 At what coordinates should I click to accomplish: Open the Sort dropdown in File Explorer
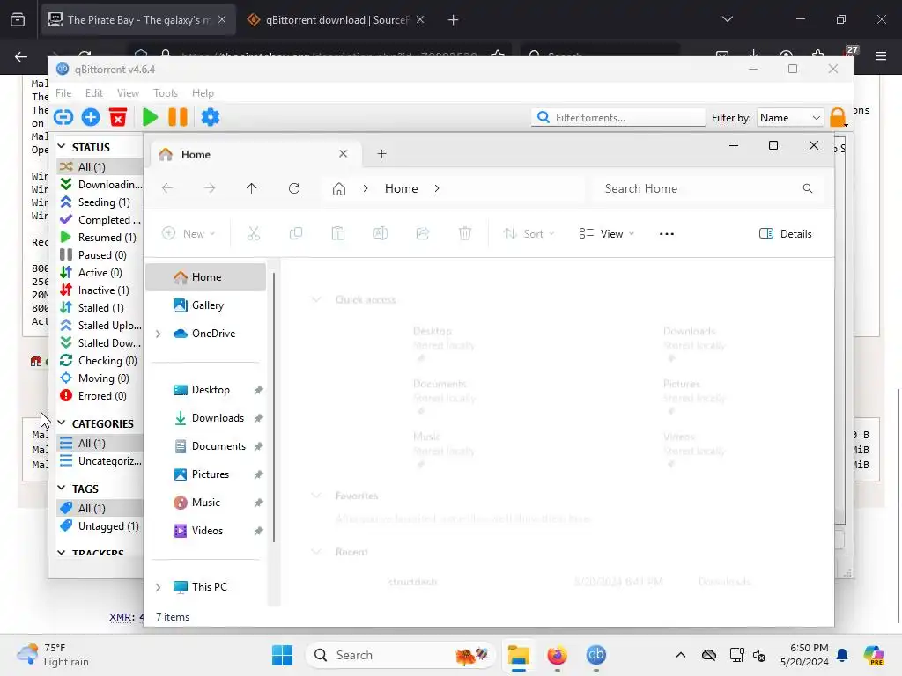click(529, 234)
